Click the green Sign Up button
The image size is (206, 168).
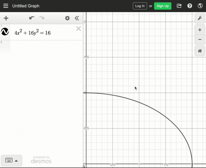pyautogui.click(x=163, y=6)
